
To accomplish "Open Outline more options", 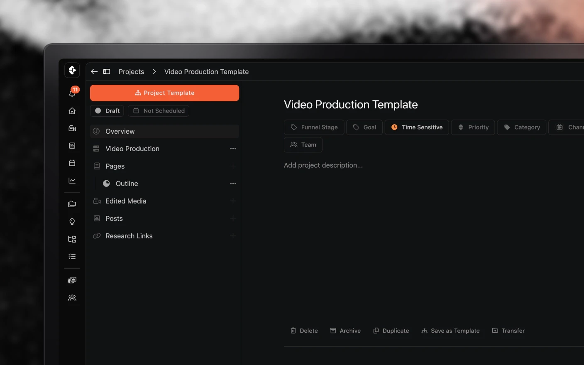I will (x=233, y=184).
